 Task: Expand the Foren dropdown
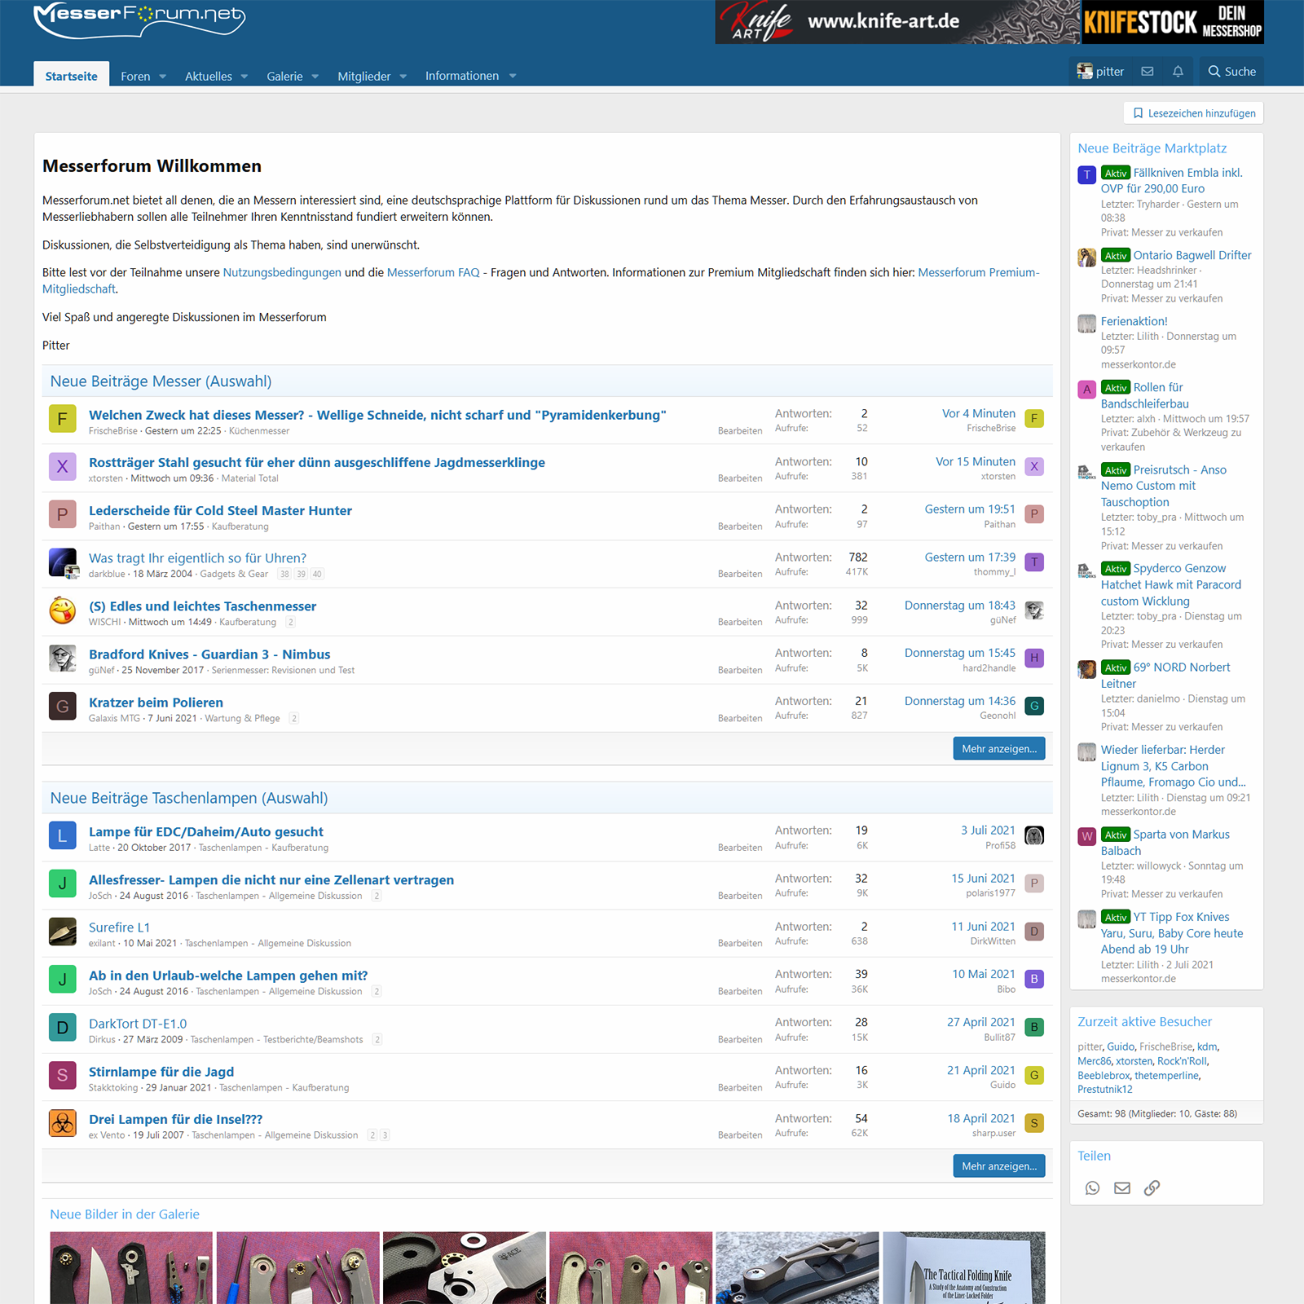coord(143,75)
